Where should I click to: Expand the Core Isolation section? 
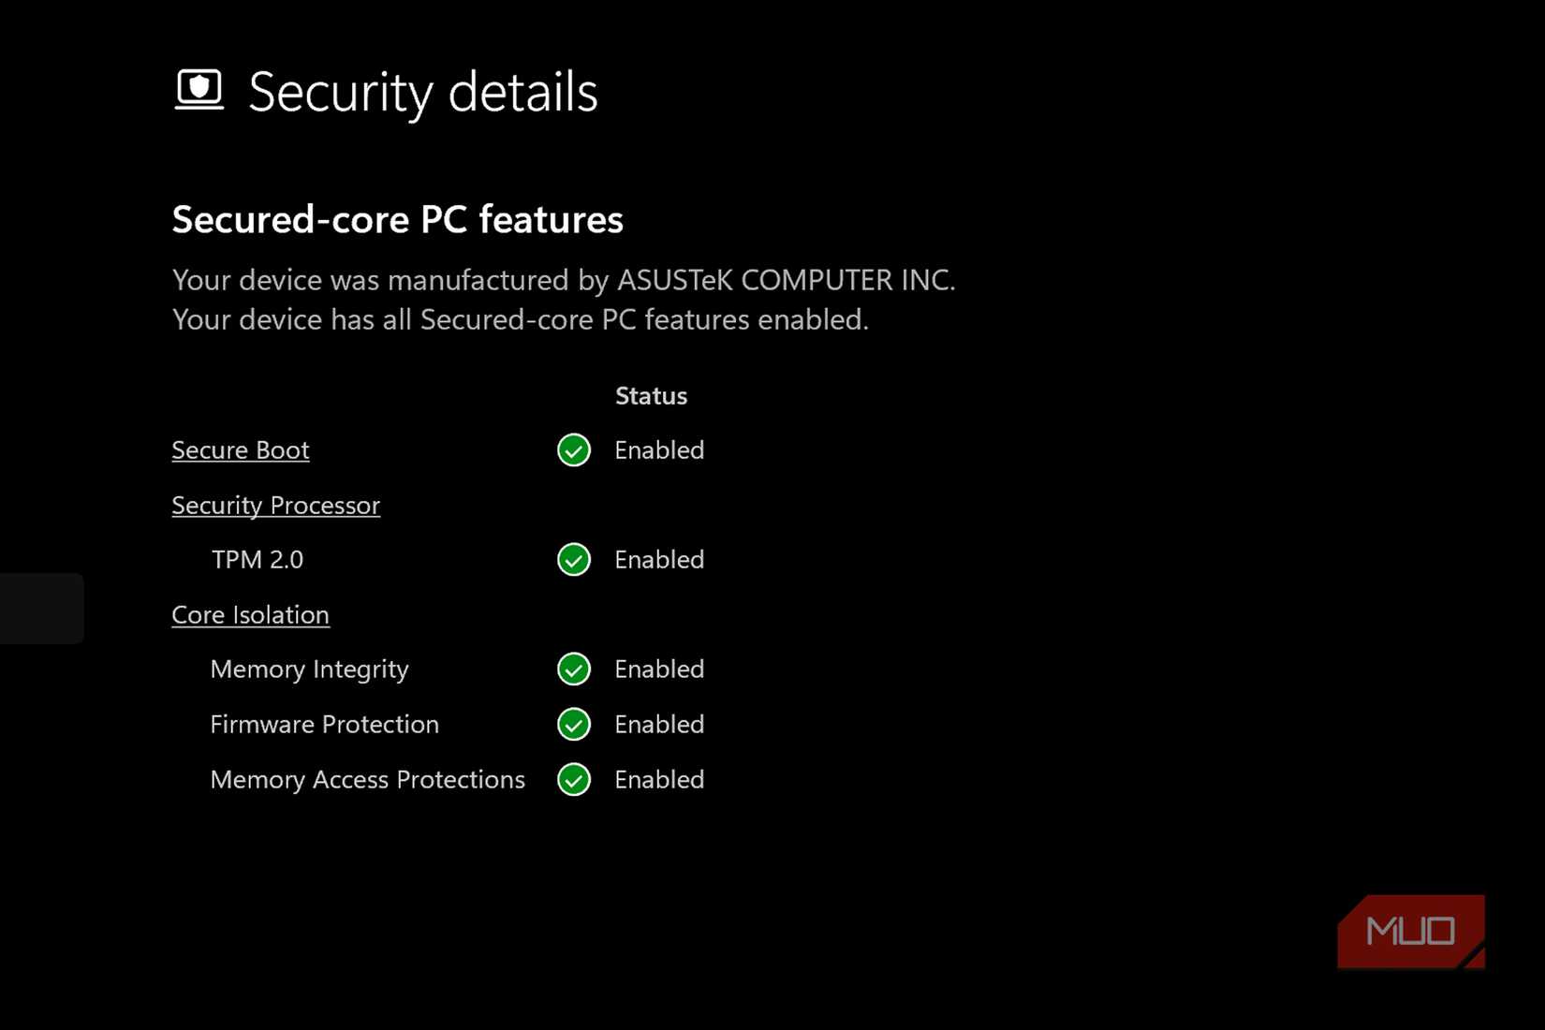tap(250, 614)
